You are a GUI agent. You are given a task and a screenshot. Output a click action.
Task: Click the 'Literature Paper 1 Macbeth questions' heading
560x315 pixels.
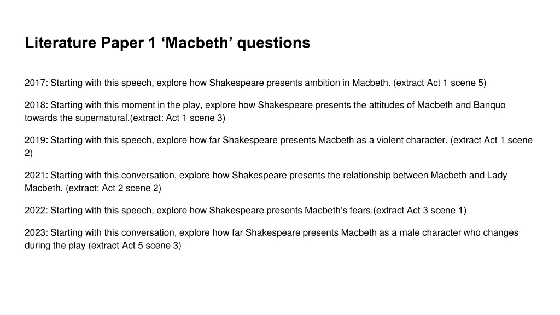[x=167, y=43]
